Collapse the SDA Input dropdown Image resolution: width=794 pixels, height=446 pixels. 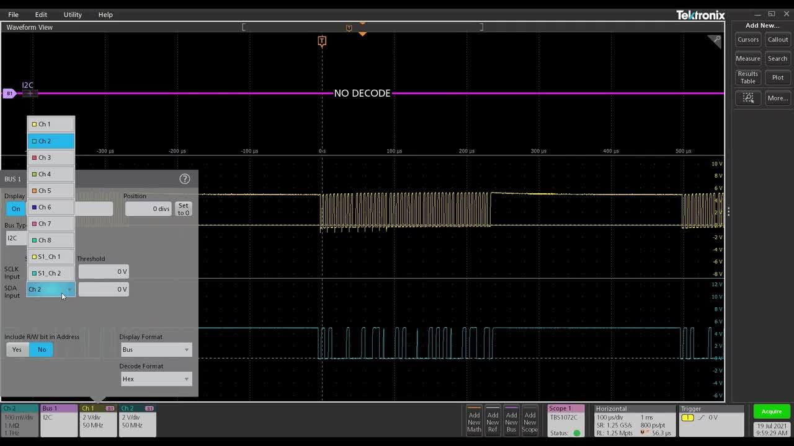point(51,289)
